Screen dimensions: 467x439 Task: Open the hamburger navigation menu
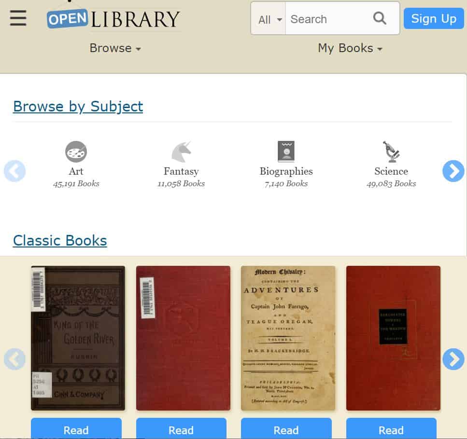coord(18,18)
